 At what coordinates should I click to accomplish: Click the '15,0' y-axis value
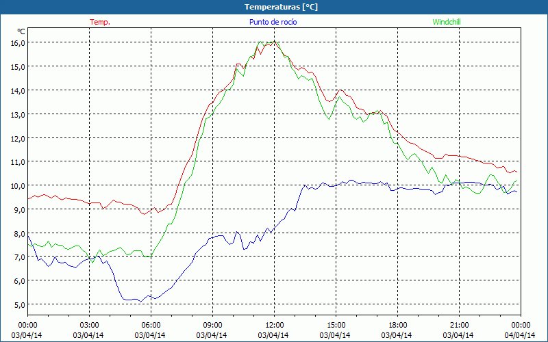click(18, 66)
